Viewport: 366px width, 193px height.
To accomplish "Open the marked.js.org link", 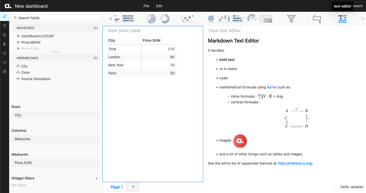I will [x=295, y=163].
